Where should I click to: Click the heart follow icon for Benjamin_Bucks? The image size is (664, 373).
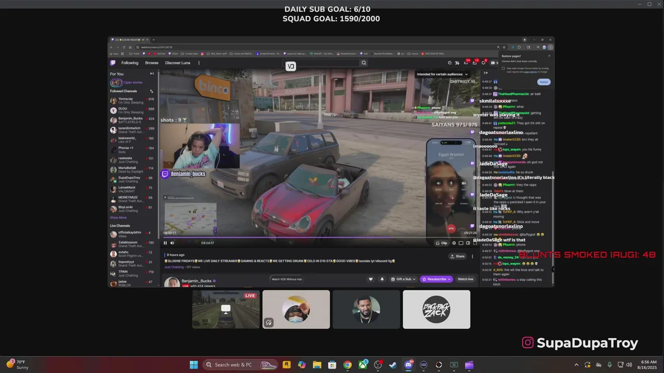click(x=370, y=279)
